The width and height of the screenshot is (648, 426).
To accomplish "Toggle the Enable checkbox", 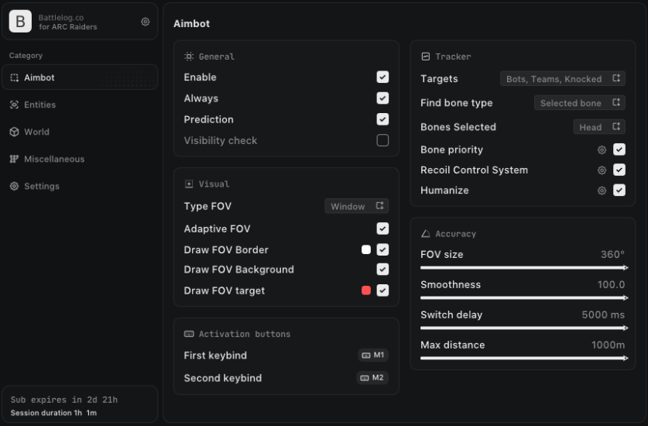I will [x=382, y=77].
